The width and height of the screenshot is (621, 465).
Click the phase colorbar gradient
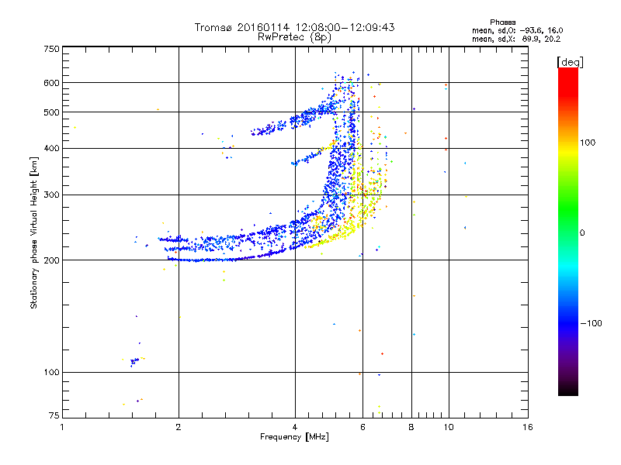point(568,231)
